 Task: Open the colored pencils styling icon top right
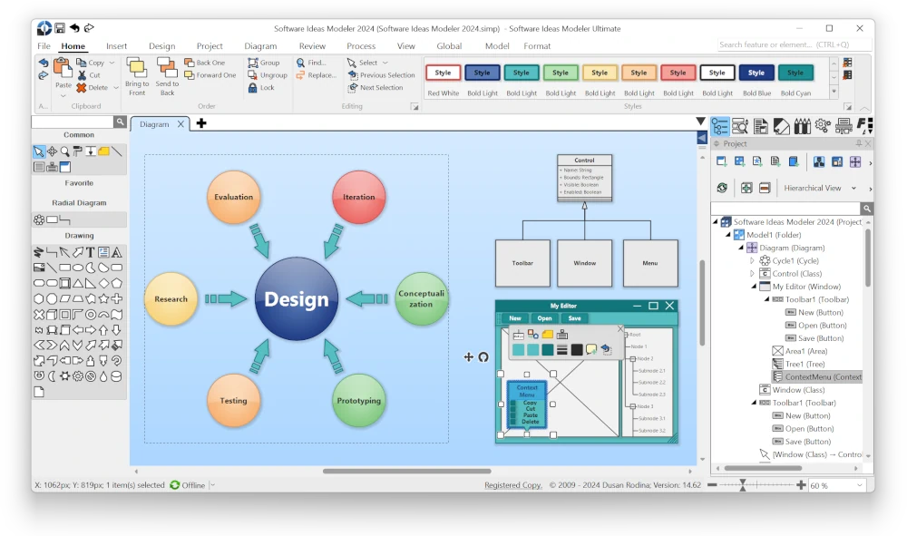(x=803, y=125)
